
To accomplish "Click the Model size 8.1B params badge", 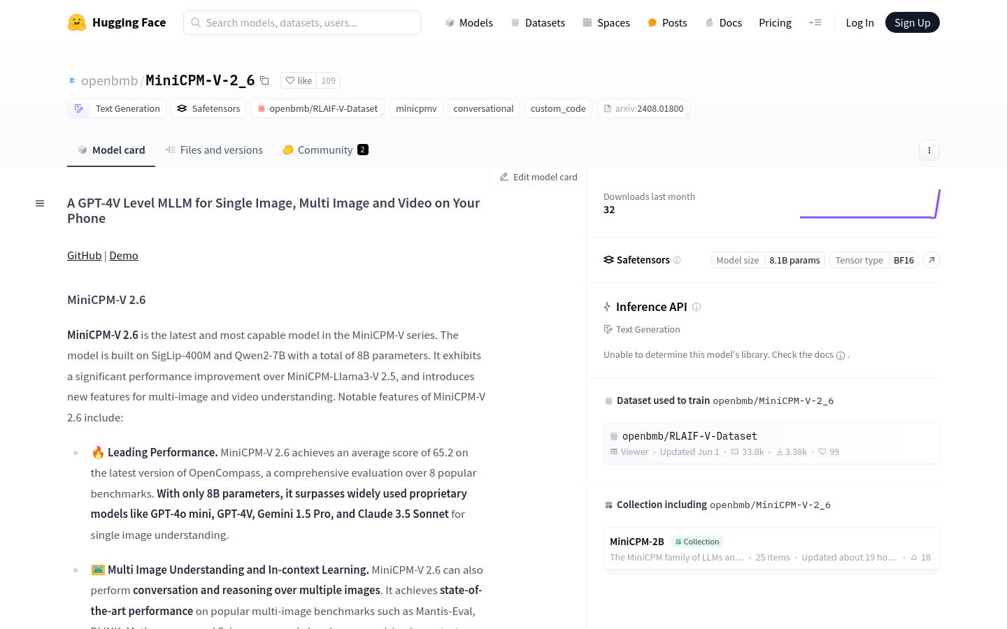I will point(768,260).
